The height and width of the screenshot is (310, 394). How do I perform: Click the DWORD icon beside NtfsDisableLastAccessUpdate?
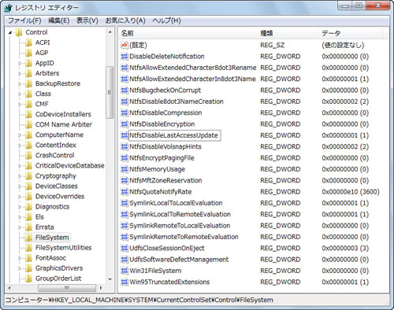(x=125, y=135)
